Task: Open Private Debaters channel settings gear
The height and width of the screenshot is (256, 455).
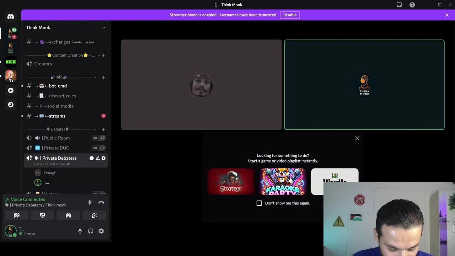Action: [x=103, y=158]
